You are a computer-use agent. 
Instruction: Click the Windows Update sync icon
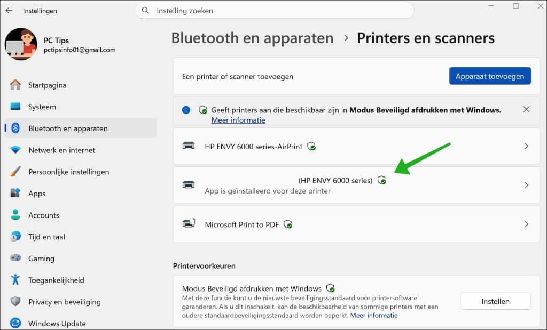(x=15, y=323)
